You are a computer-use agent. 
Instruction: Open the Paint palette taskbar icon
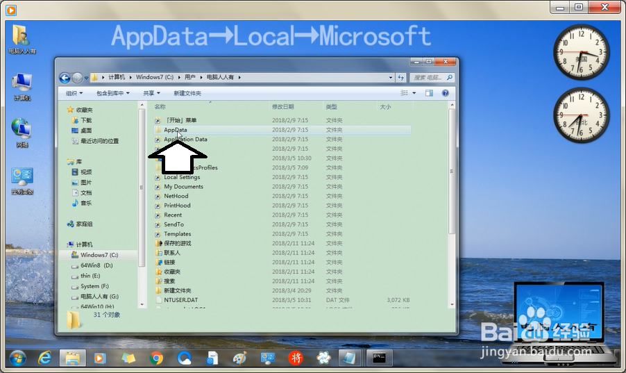pyautogui.click(x=239, y=358)
